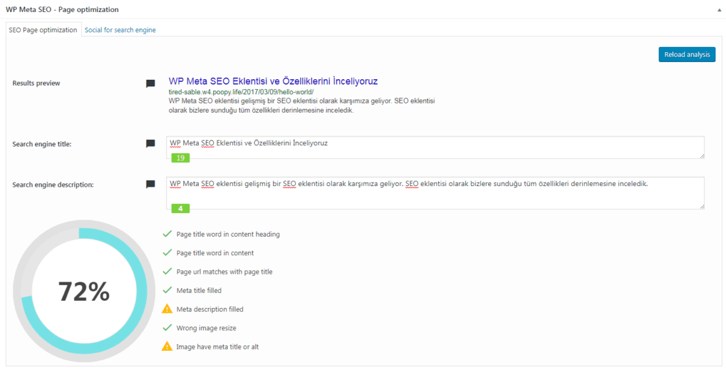
Task: Click resize grip of Search engine description field
Action: point(702,206)
